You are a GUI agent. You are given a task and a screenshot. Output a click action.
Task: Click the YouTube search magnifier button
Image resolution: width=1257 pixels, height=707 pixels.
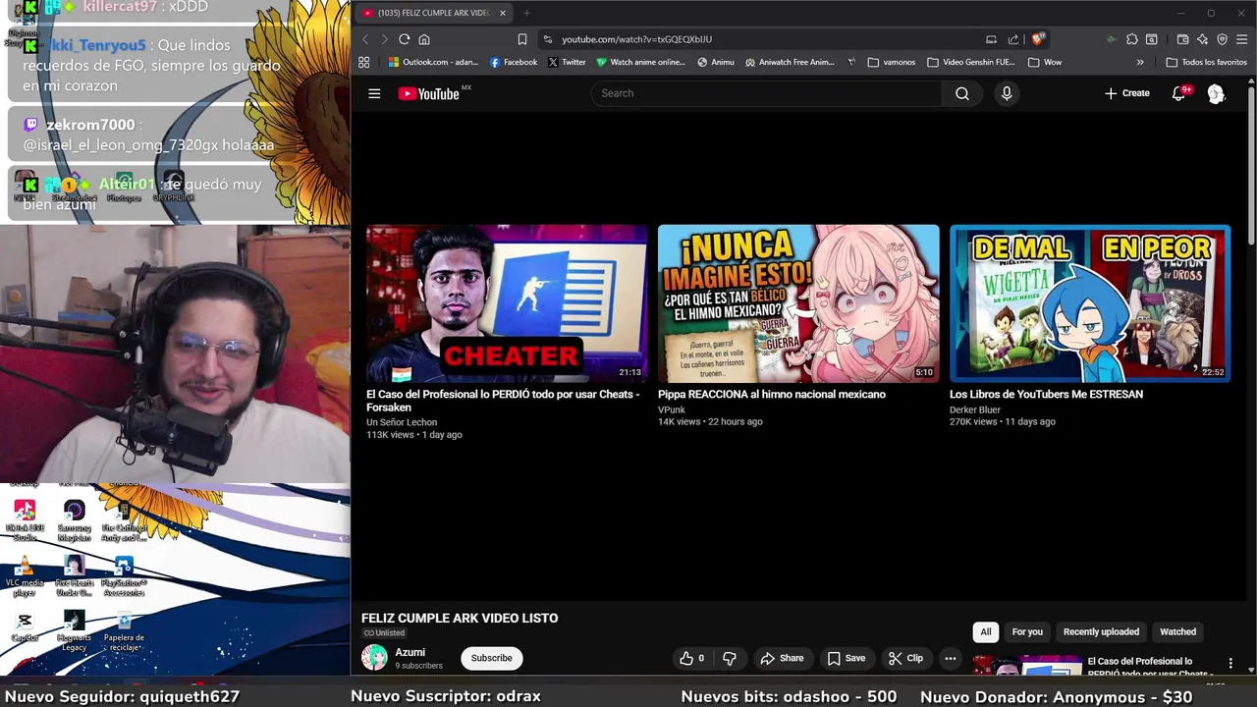(x=962, y=93)
